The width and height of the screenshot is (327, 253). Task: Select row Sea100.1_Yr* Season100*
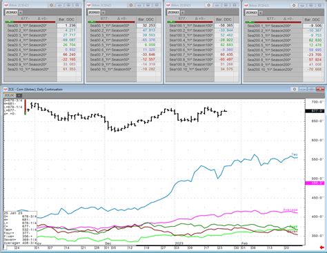190,26
